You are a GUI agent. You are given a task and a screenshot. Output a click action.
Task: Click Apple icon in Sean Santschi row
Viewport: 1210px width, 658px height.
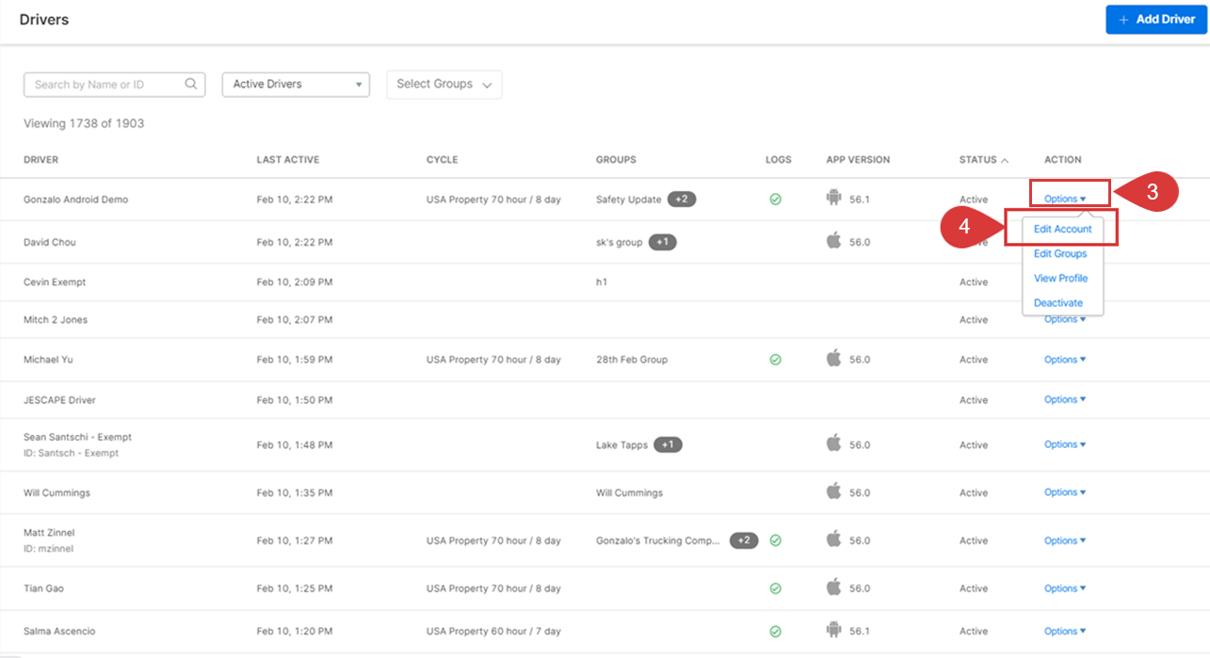[833, 443]
